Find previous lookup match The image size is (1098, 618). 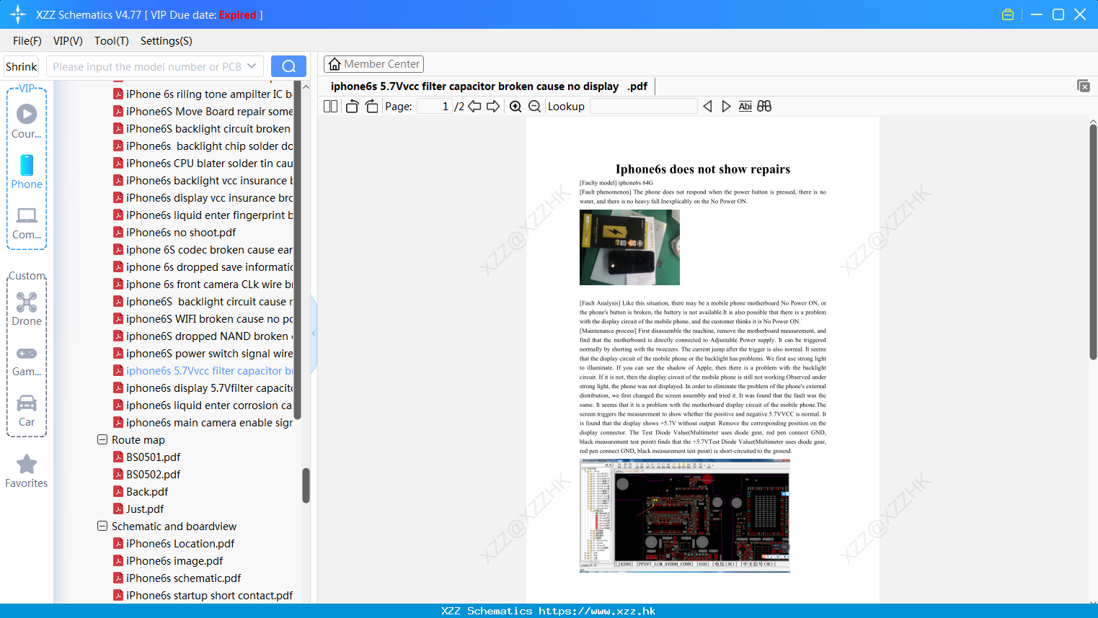click(707, 107)
